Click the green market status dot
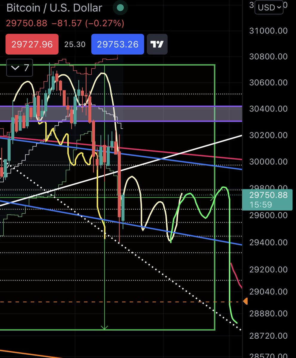This screenshot has height=358, width=296. coord(120,8)
